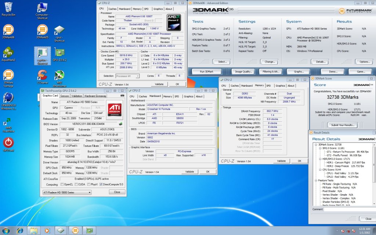Click Close button in the GPU-Z window
Screen dimensions: 376x235
click(117, 192)
